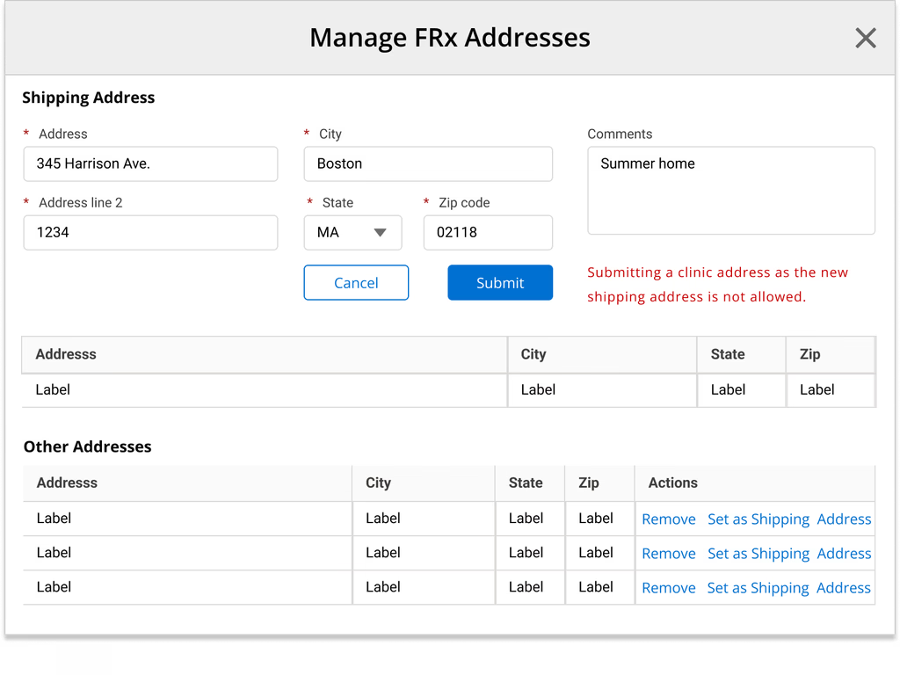Remove the first address in Other Addresses
900x697 pixels.
click(668, 519)
